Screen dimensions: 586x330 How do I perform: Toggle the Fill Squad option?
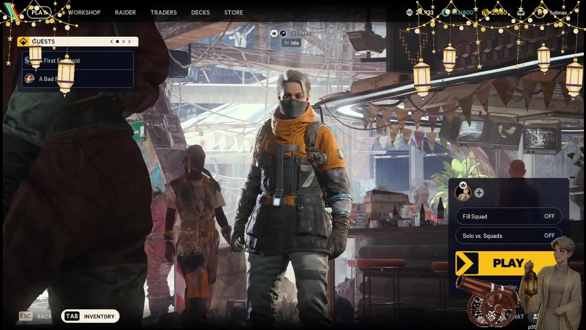(x=509, y=216)
